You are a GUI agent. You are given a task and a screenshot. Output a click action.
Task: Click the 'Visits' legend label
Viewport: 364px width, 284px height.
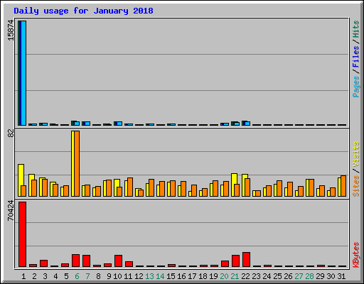point(355,154)
